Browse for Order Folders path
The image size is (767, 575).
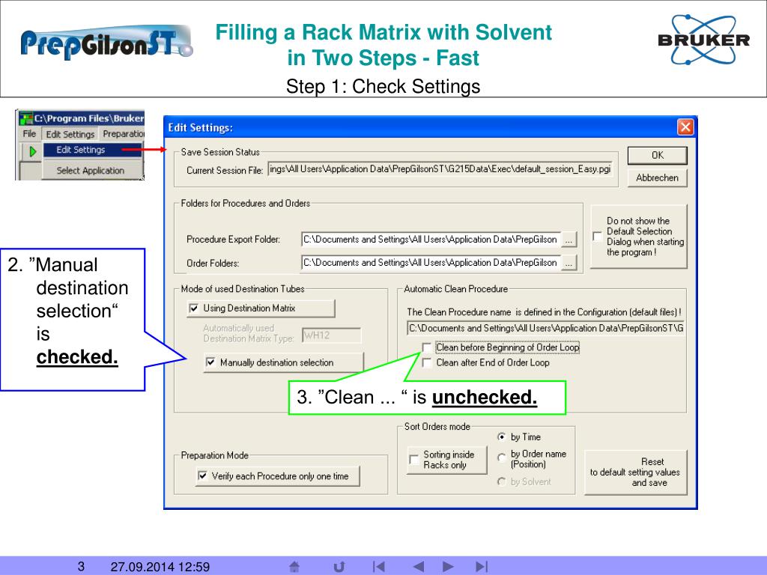tap(569, 263)
